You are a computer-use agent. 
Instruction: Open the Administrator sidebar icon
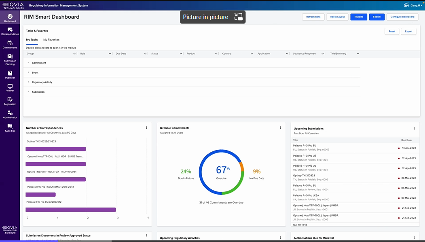click(10, 113)
